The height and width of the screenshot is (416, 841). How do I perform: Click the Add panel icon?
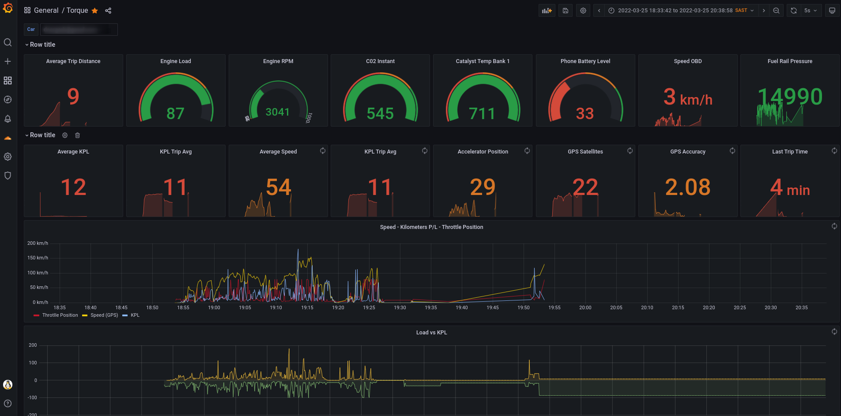pyautogui.click(x=547, y=11)
